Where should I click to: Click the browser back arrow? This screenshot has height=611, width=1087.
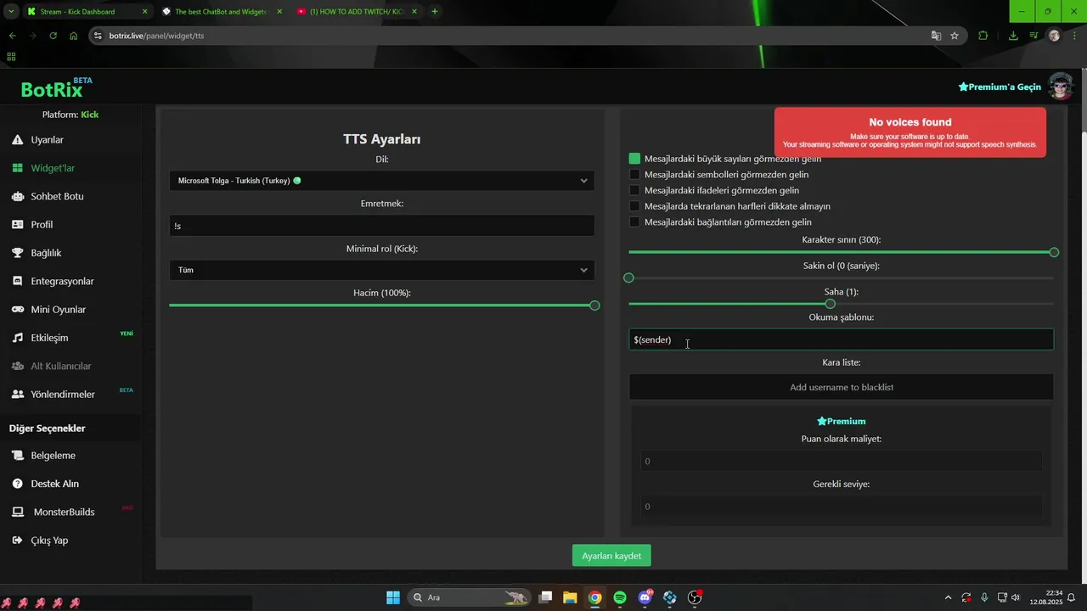[12, 36]
